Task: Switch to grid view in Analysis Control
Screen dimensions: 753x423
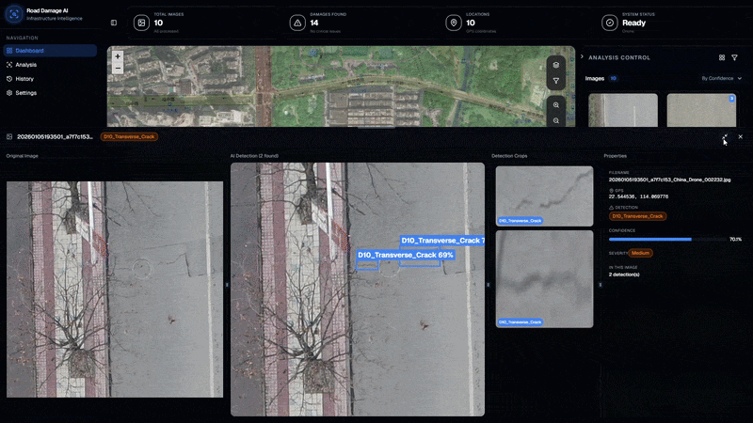Action: 722,57
